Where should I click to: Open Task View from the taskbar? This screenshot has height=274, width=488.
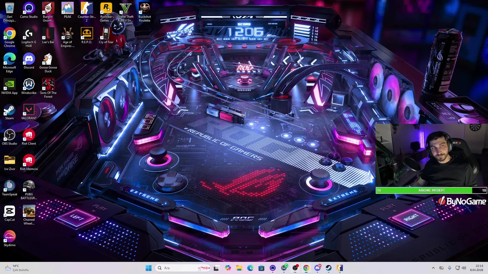216,268
